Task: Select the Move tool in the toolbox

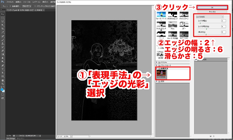Action: pos(3,14)
